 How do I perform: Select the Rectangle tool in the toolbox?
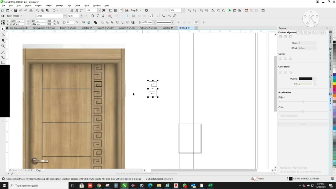3,62
